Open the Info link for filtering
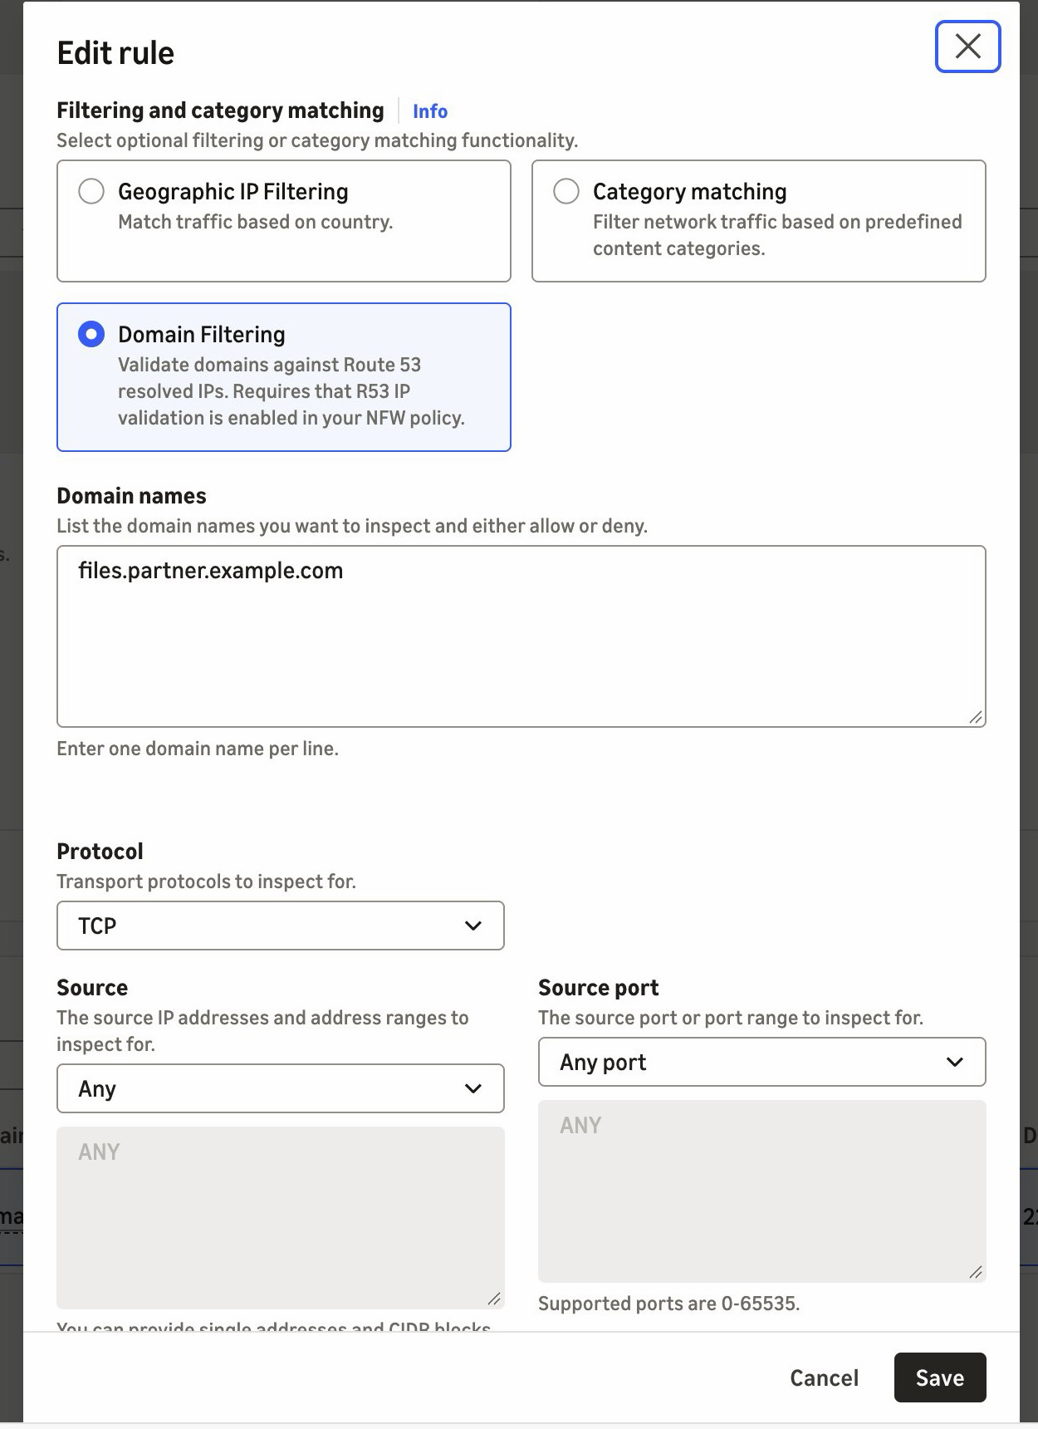 [x=430, y=111]
